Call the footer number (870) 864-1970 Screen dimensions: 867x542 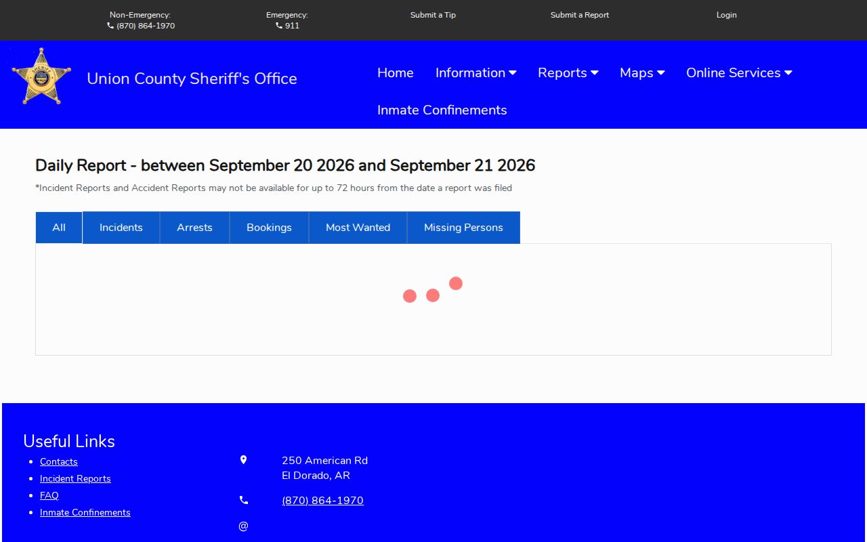point(322,501)
